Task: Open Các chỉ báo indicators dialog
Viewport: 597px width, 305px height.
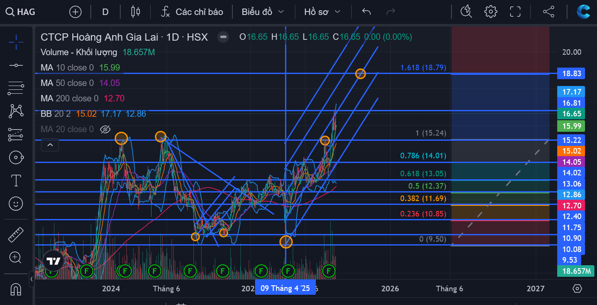Action: [192, 12]
